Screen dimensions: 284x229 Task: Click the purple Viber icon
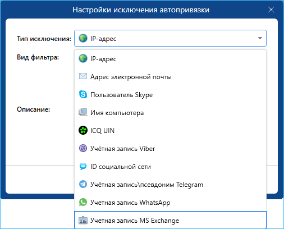[x=83, y=148]
